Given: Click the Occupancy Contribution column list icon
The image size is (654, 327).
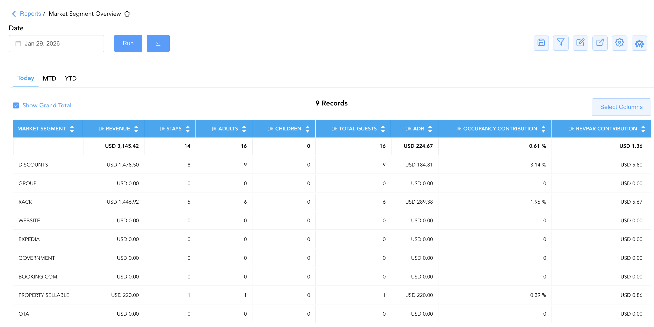Looking at the screenshot, I should 459,129.
